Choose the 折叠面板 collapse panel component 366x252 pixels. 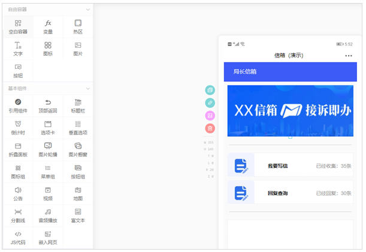18,150
